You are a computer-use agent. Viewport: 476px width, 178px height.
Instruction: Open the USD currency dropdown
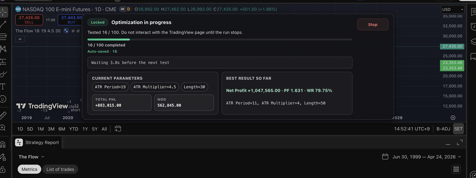pos(453,9)
